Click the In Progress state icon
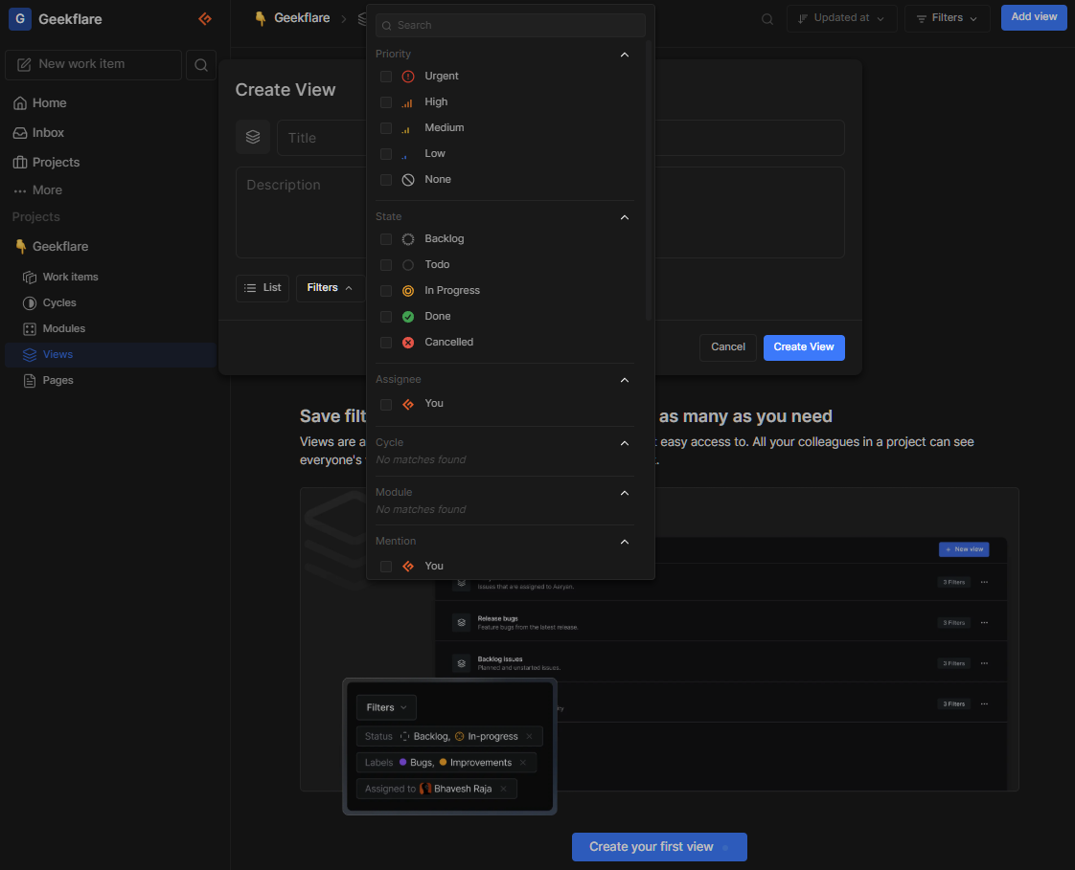Viewport: 1075px width, 870px height. point(408,291)
